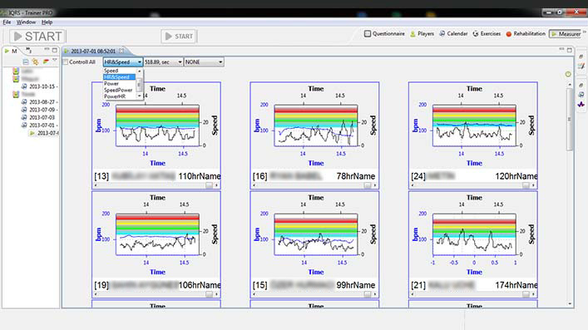Open the notes pencil view in the right strip
Viewport: 588px width, 330px height.
pos(581,66)
